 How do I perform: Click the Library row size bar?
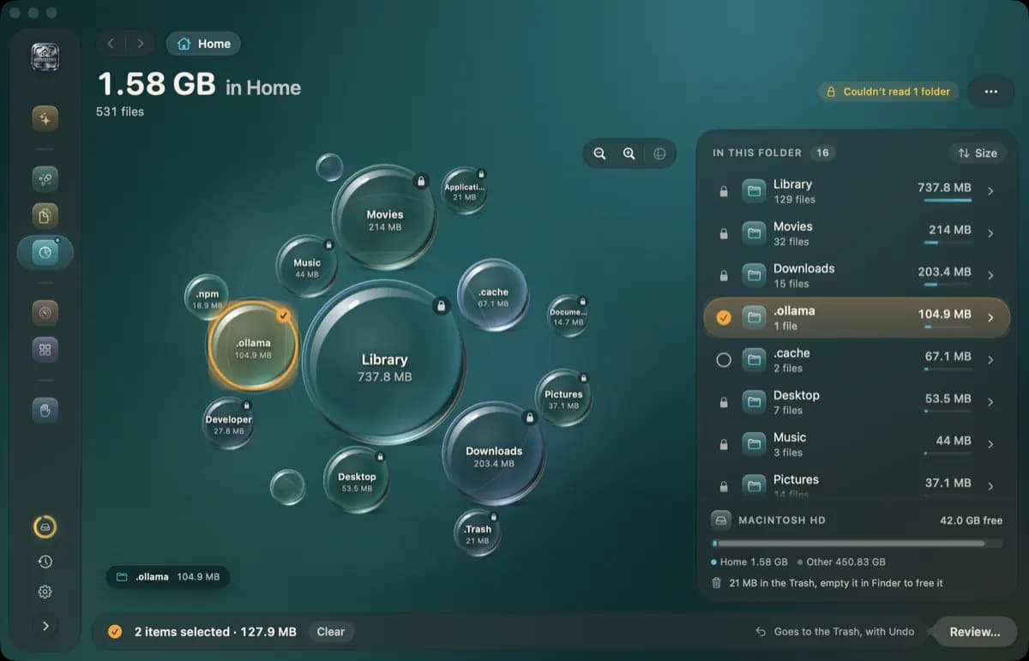coord(948,201)
